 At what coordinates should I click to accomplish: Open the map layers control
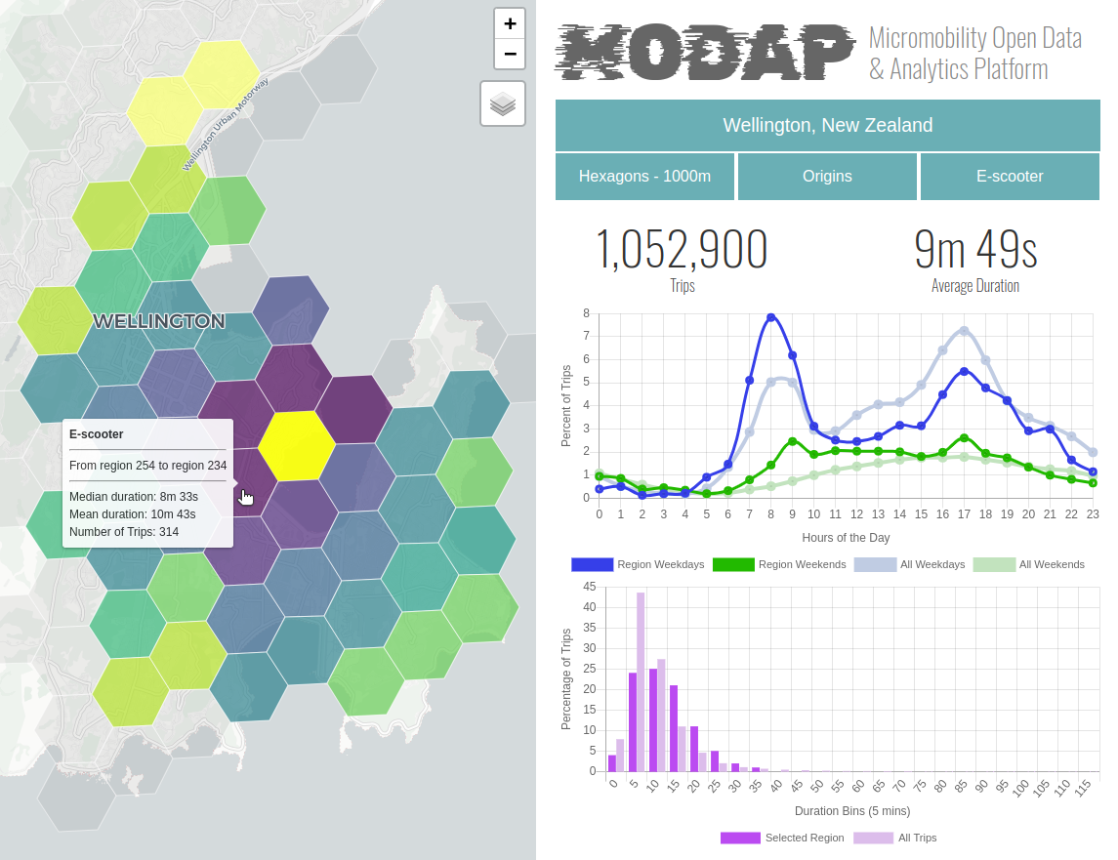point(503,103)
